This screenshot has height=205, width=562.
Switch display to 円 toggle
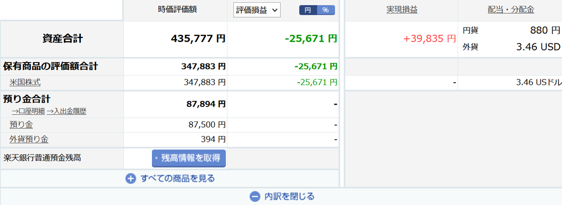[308, 10]
